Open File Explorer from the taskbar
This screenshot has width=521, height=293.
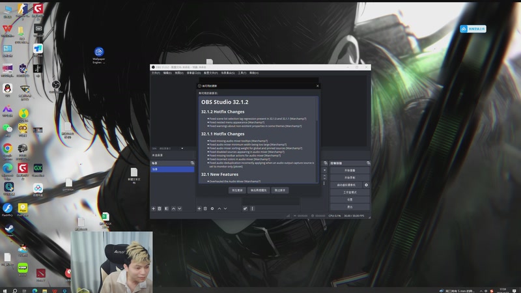44,290
